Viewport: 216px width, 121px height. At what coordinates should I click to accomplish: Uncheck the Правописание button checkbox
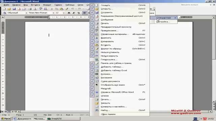point(92,31)
